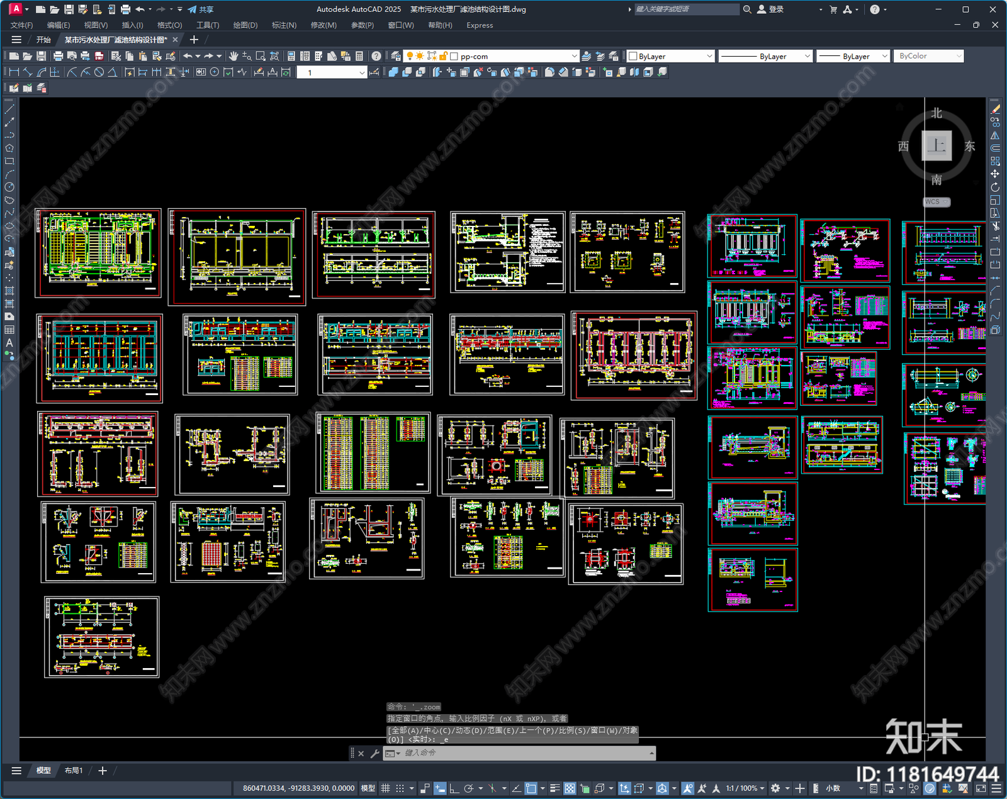Viewport: 1007px width, 799px height.
Task: Click the WCS coordinate system dropdown
Action: (937, 202)
